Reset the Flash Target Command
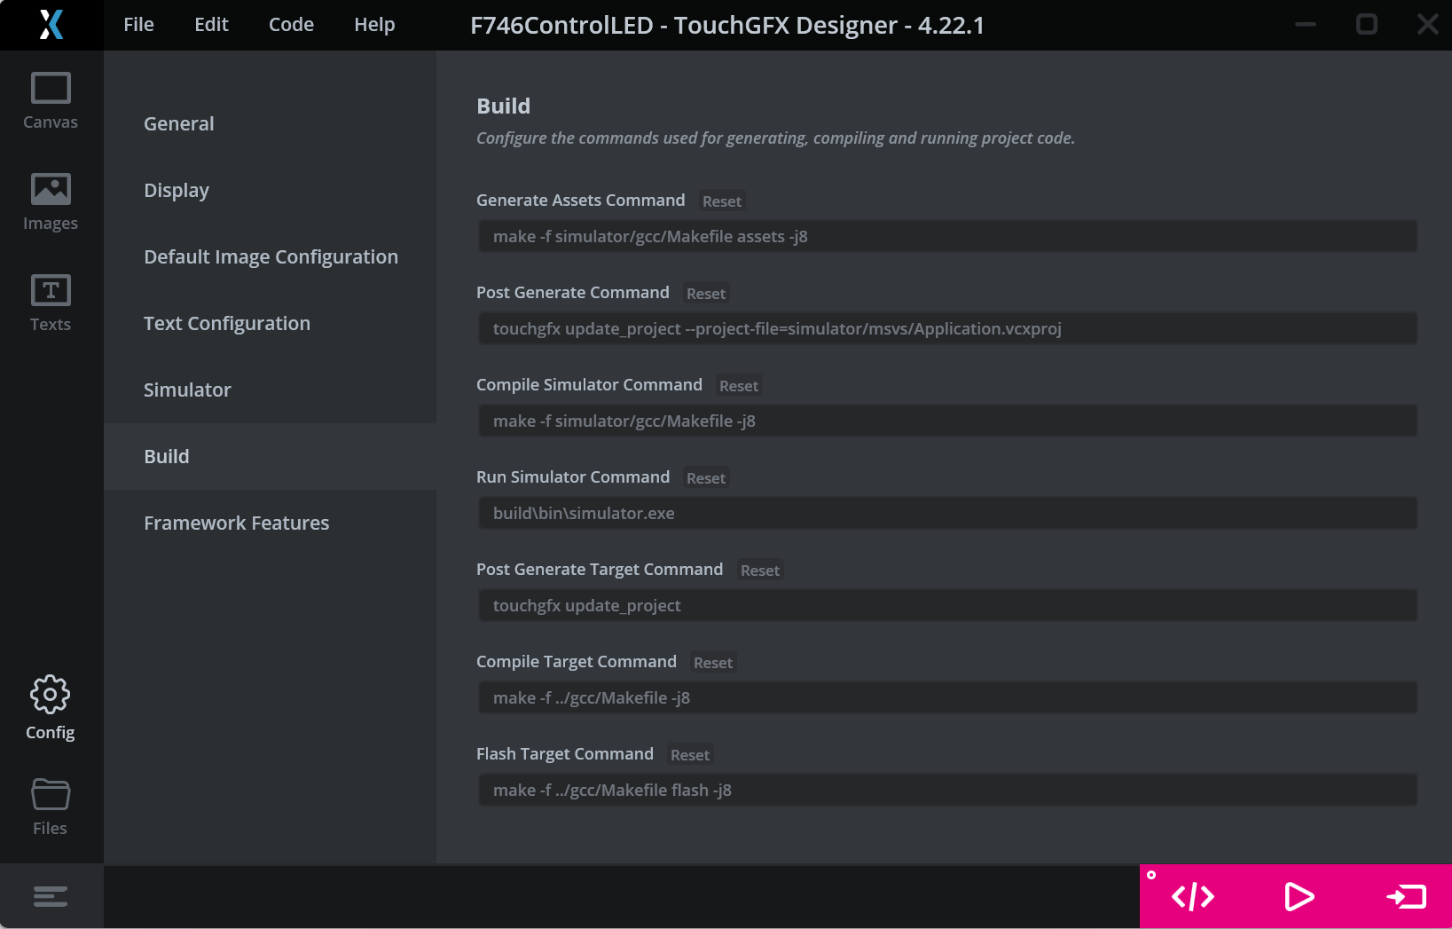The height and width of the screenshot is (929, 1452). click(690, 754)
